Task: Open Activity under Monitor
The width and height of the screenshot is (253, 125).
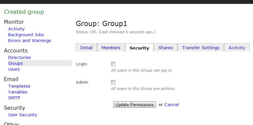Action: coord(17,29)
